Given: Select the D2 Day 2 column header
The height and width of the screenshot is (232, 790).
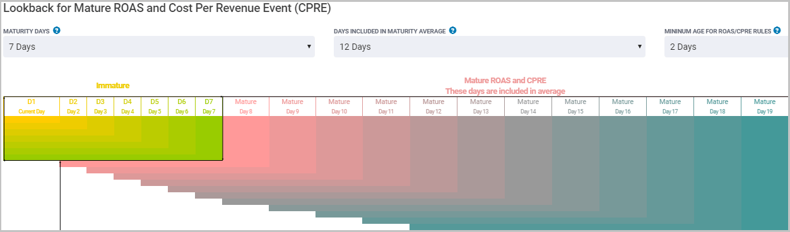Looking at the screenshot, I should (x=73, y=106).
